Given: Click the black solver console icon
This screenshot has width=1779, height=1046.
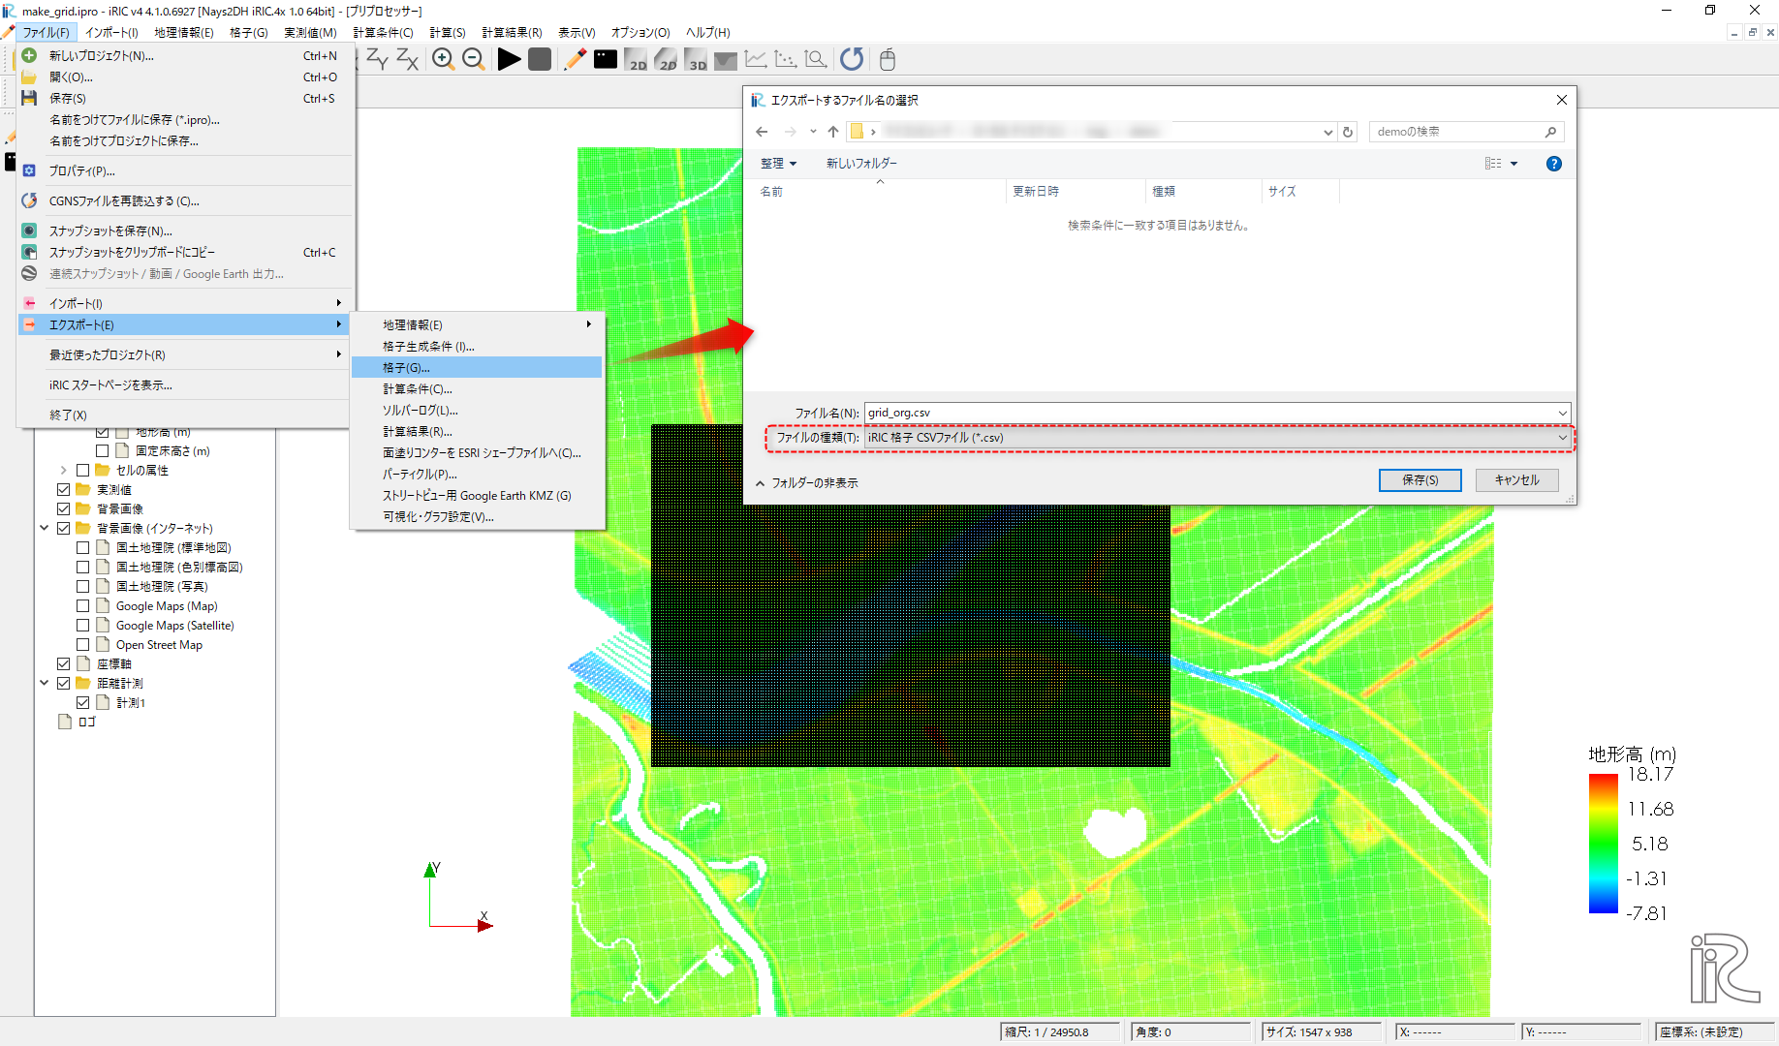Looking at the screenshot, I should click(x=606, y=59).
